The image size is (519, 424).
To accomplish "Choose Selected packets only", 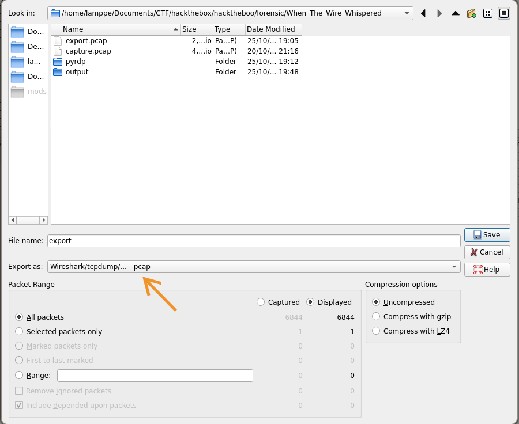I will (18, 331).
